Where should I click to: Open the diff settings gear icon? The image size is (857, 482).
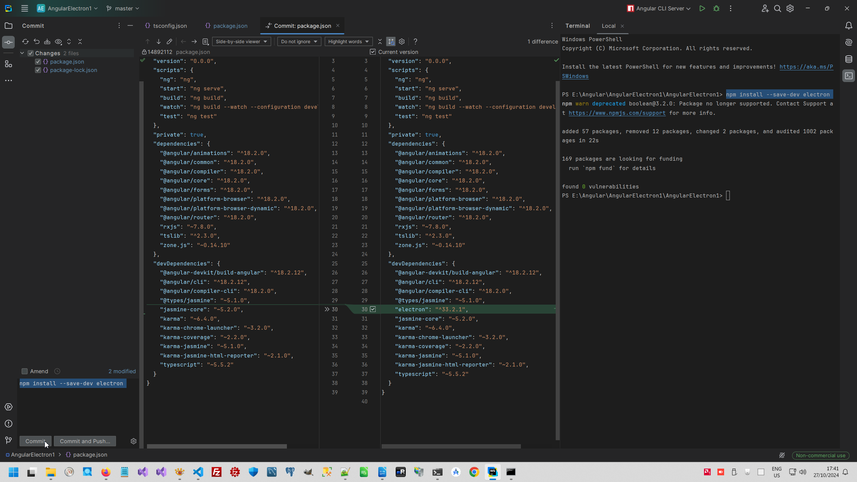pyautogui.click(x=402, y=42)
